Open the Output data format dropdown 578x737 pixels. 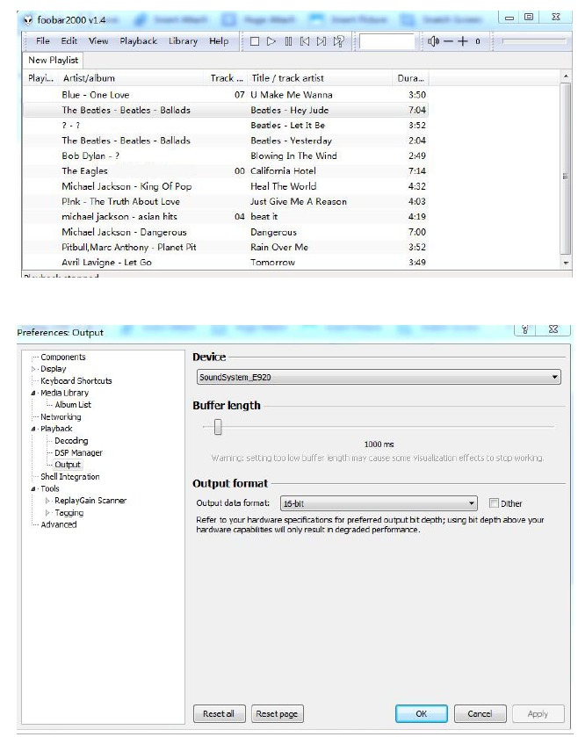point(379,503)
